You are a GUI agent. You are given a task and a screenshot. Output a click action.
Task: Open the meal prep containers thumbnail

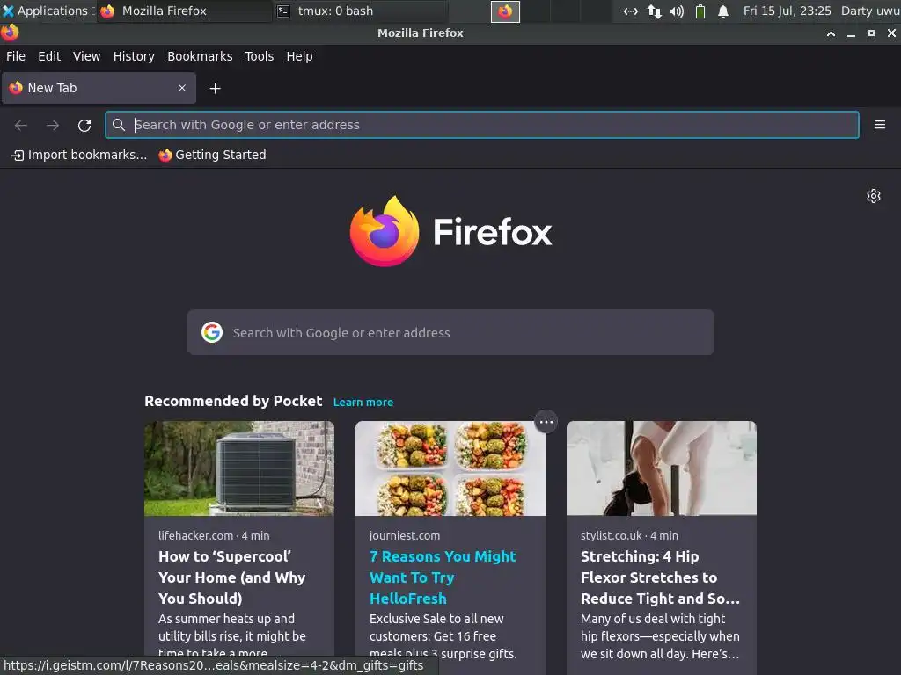click(450, 468)
